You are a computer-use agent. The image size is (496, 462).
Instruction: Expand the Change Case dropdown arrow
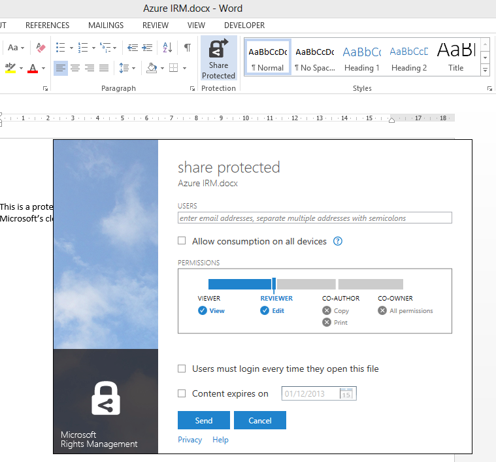pyautogui.click(x=22, y=48)
